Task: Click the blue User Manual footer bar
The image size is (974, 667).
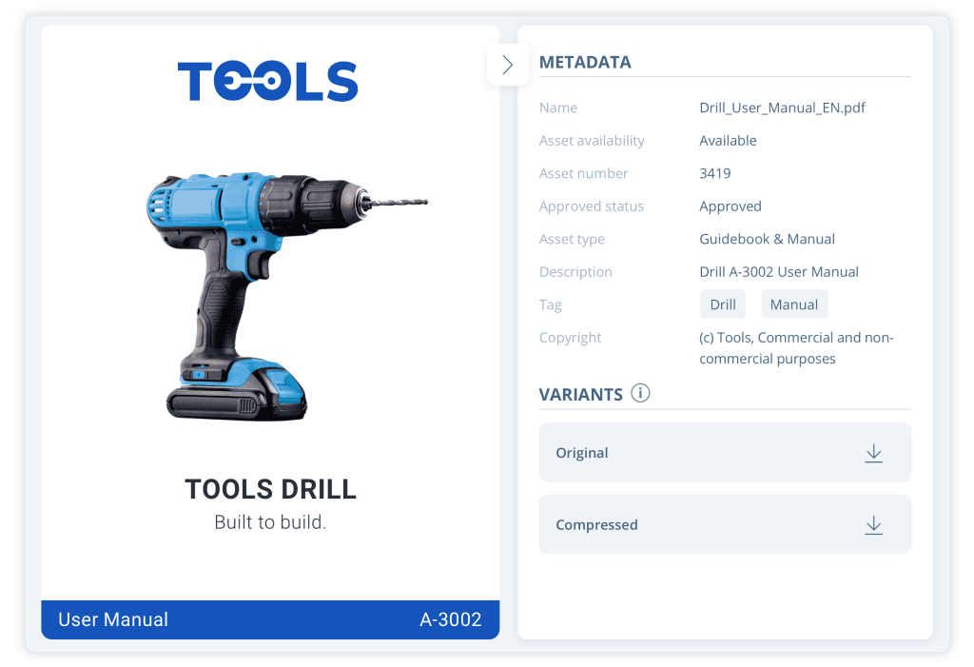Action: click(270, 619)
